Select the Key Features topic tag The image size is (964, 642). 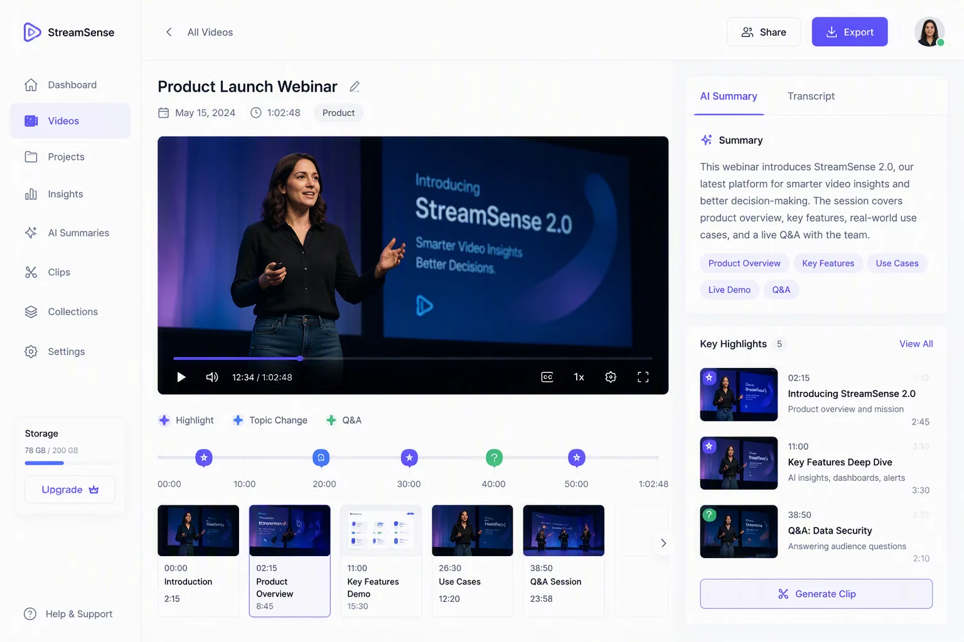(828, 263)
